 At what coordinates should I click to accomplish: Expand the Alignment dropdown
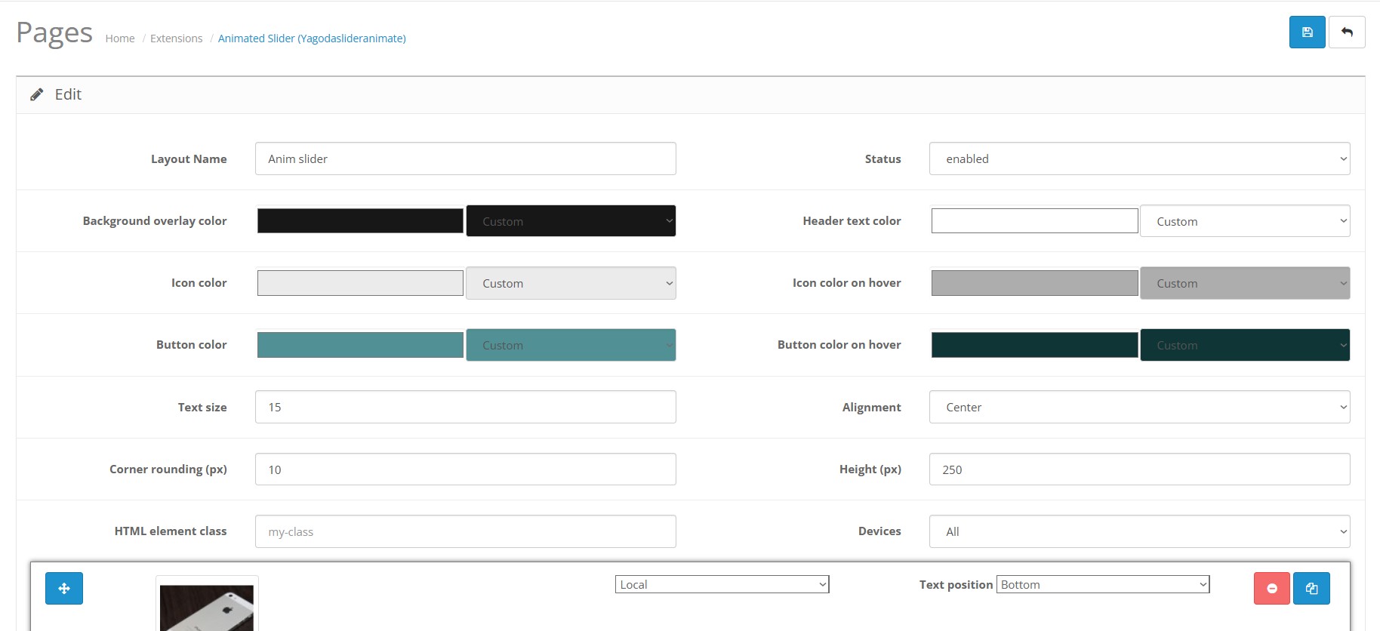tap(1139, 408)
